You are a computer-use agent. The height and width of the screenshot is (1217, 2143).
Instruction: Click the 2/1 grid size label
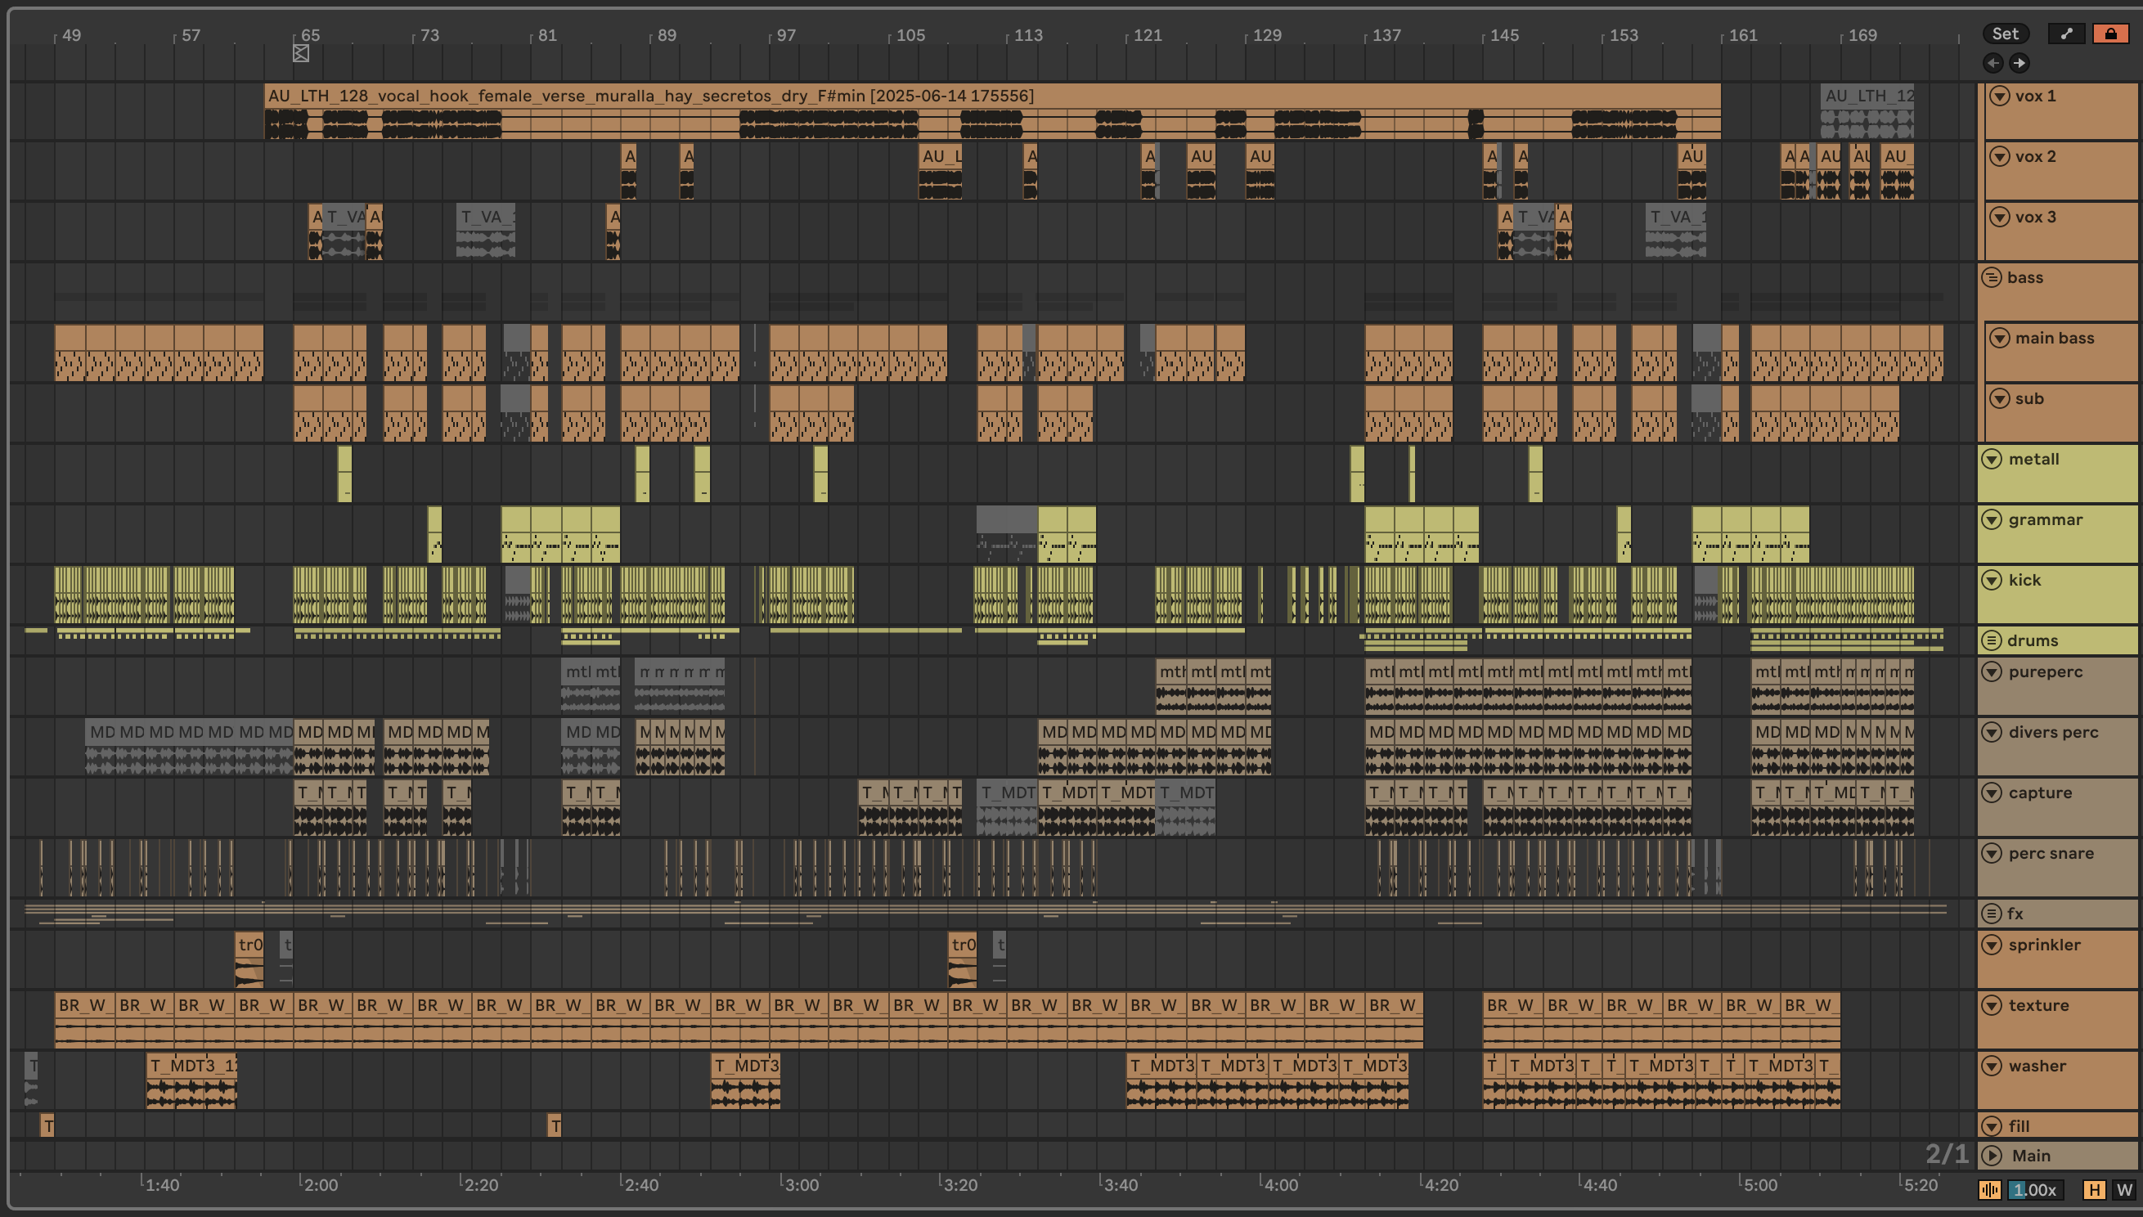[x=1948, y=1154]
